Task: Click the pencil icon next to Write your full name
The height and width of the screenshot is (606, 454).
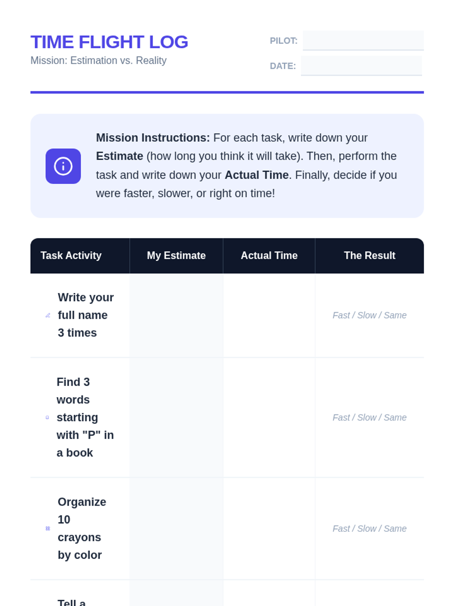Action: [x=48, y=315]
